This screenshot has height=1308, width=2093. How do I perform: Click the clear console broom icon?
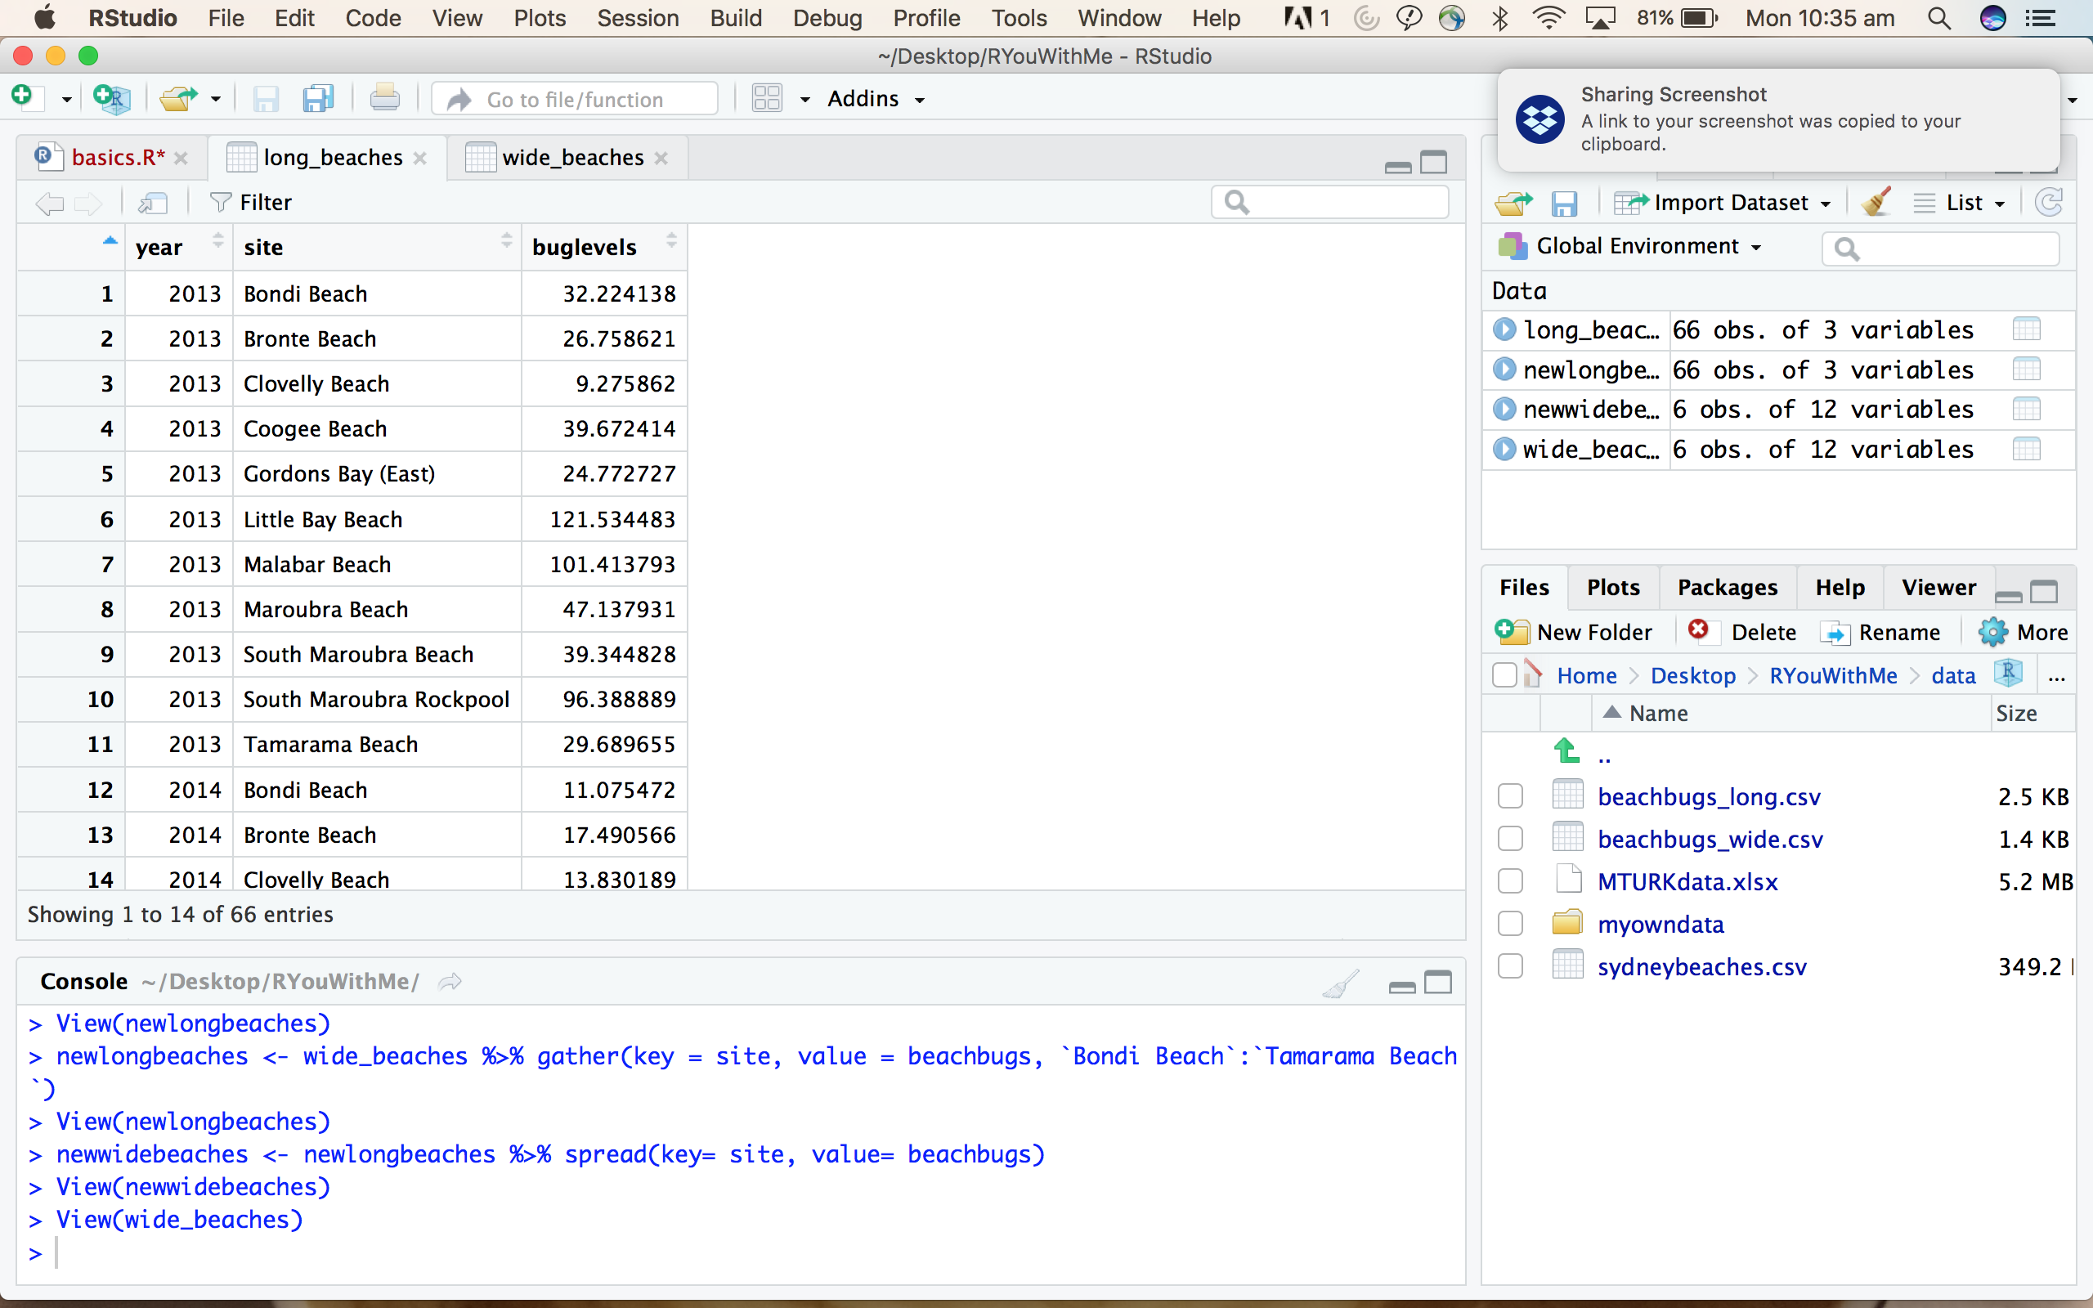pos(1341,983)
